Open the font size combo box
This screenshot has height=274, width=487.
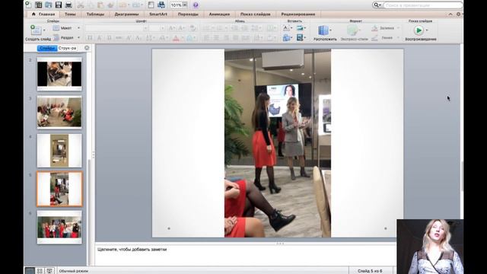click(x=157, y=28)
